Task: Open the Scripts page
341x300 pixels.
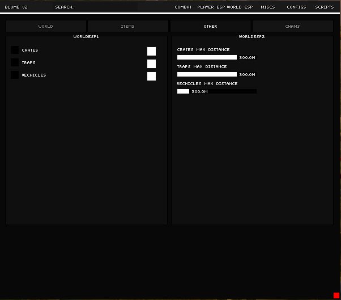Action: click(x=325, y=7)
